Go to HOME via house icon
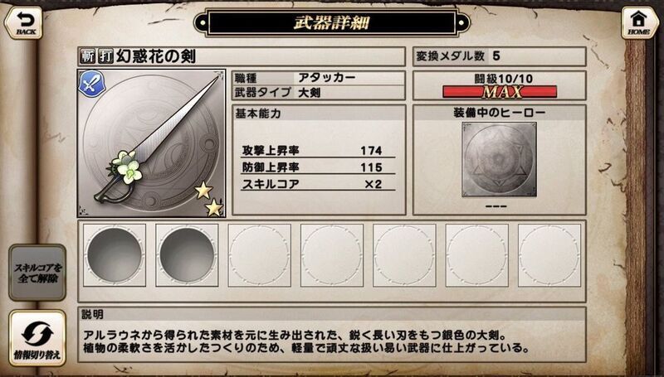 point(639,23)
